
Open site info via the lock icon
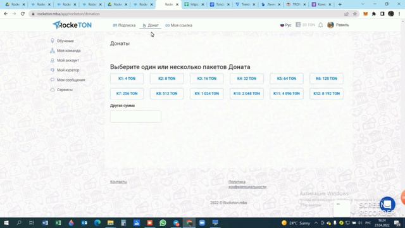click(33, 14)
